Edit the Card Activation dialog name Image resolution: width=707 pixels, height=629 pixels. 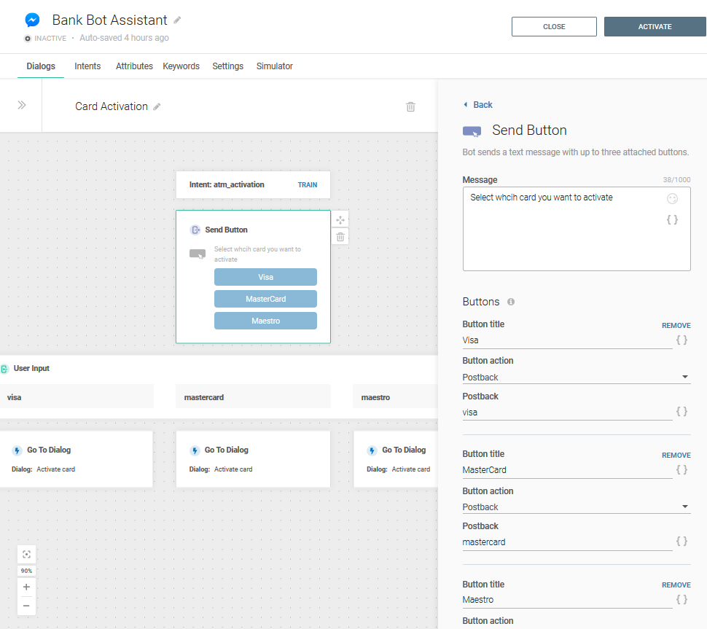[157, 106]
